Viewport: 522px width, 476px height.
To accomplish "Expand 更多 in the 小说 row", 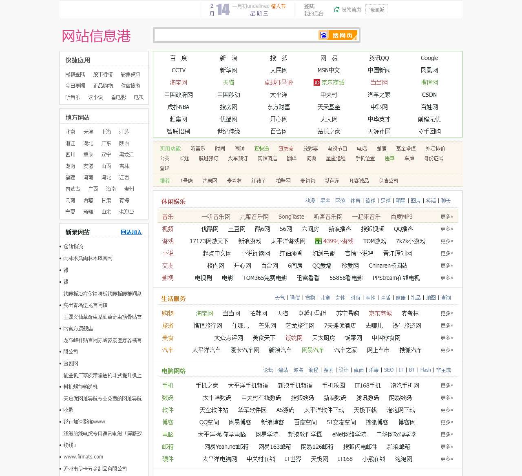I will (447, 253).
